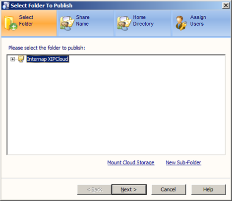The image size is (232, 201).
Task: Expand the Internap XIPCloud tree node
Action: pos(12,59)
